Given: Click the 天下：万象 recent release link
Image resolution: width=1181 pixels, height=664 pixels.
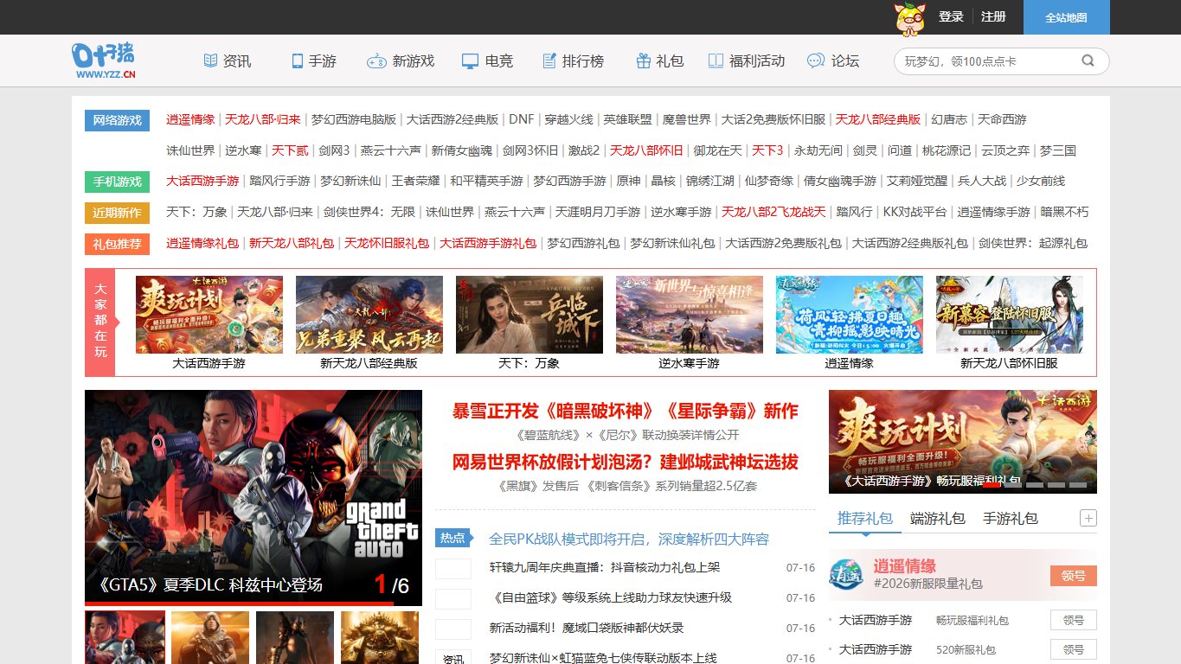Looking at the screenshot, I should (197, 213).
